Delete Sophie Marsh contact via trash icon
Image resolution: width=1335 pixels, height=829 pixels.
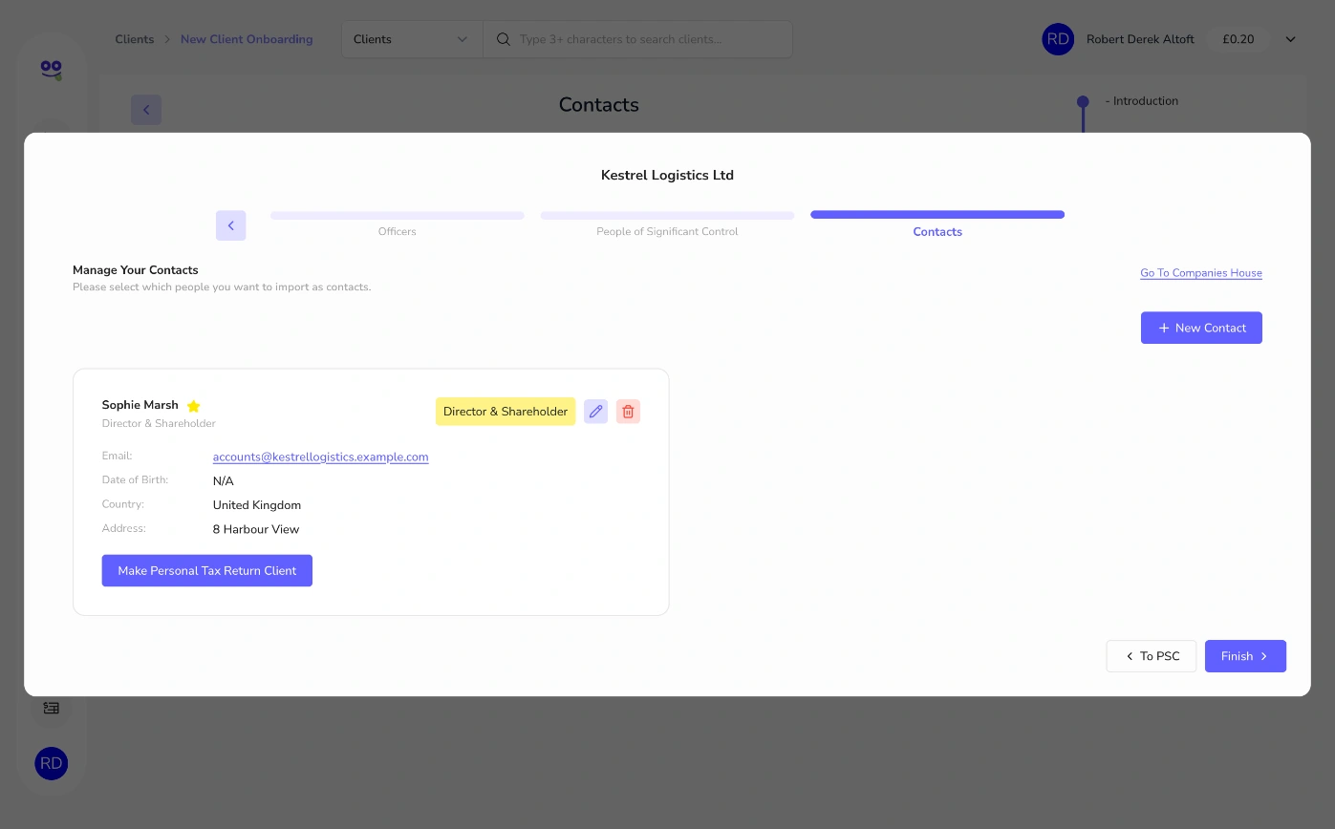tap(628, 412)
